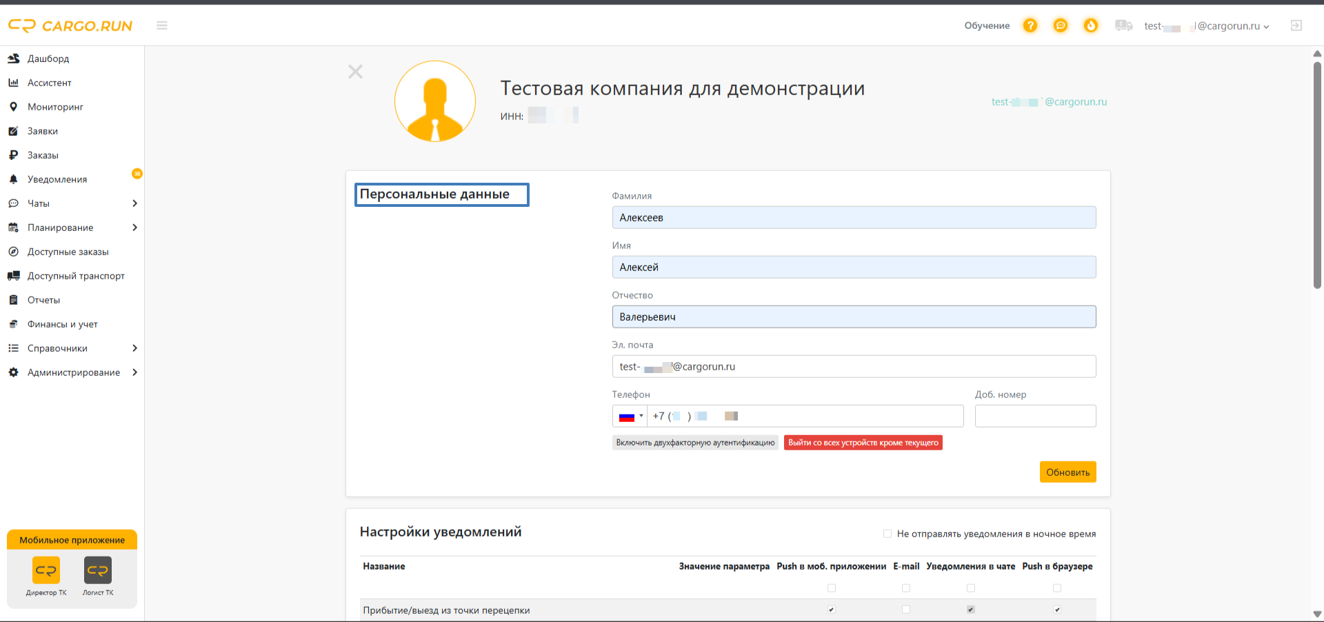Open the Логист ТК mobile app icon

(98, 570)
